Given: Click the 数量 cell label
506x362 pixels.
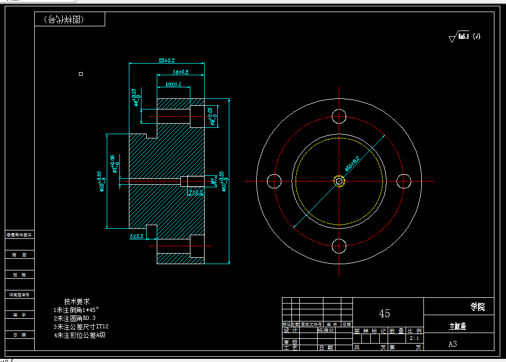Looking at the screenshot, I should (x=397, y=331).
